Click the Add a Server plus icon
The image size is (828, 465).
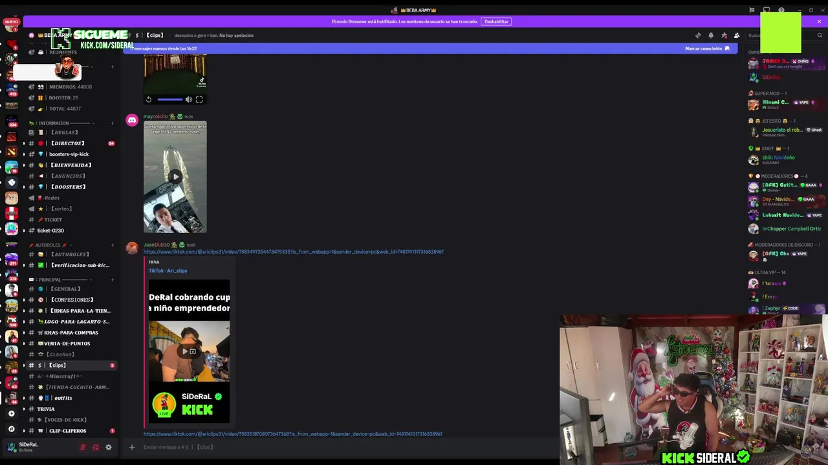(11, 413)
